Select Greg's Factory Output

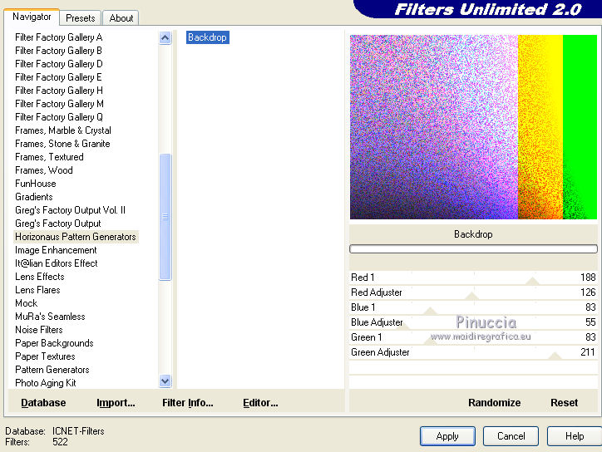pos(58,224)
